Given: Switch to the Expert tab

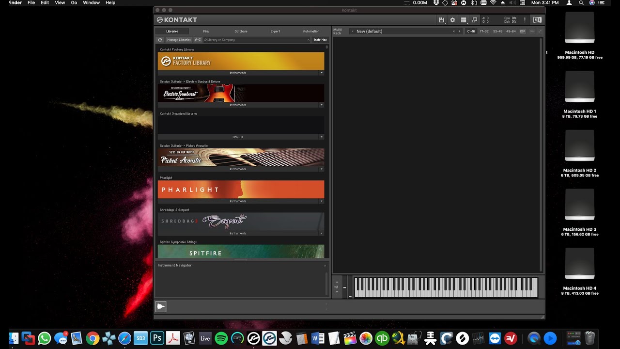Looking at the screenshot, I should click(275, 31).
